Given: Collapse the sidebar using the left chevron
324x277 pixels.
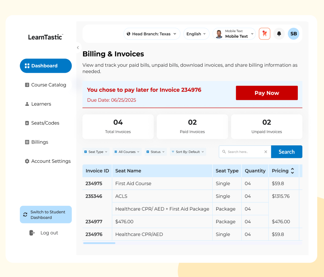Looking at the screenshot, I should tap(78, 48).
